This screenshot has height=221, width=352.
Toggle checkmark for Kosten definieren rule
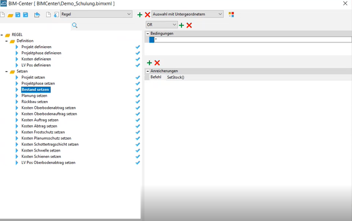click(137, 59)
